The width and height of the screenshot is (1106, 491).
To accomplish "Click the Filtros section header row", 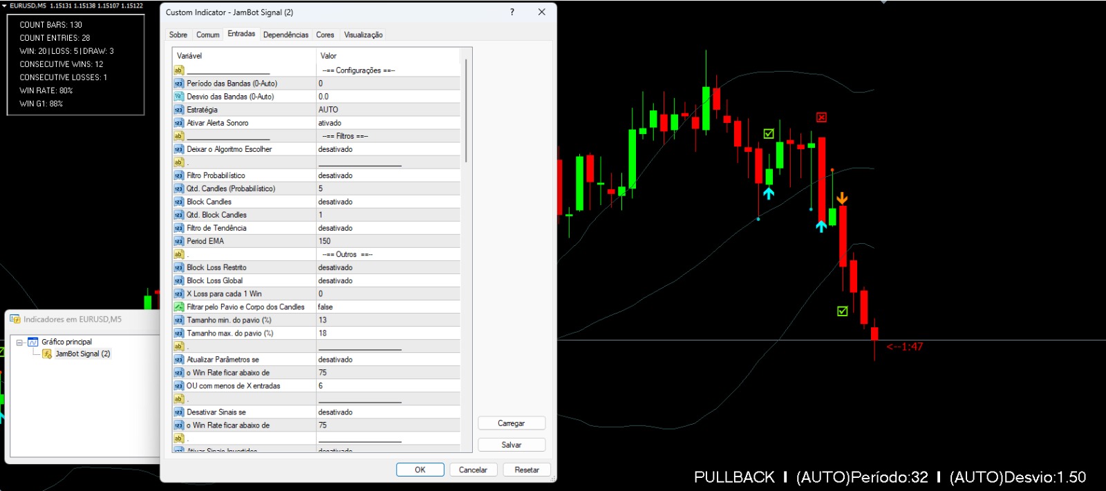I will pyautogui.click(x=316, y=136).
